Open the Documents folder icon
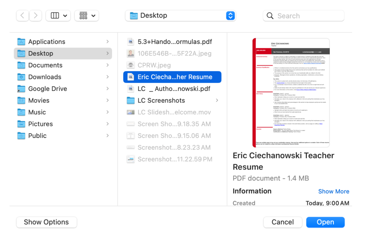Screen dimensions: 368x240 click(x=21, y=65)
